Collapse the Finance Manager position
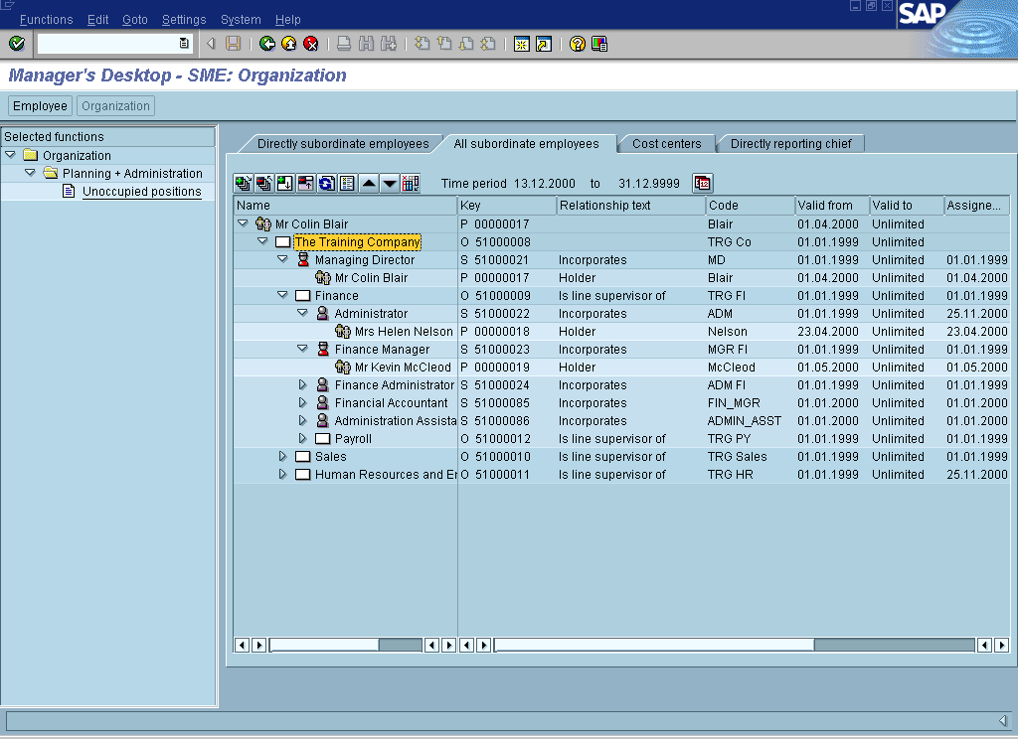 click(x=302, y=349)
